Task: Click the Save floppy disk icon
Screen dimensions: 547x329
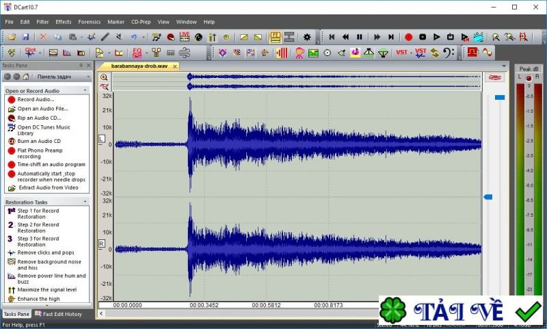Action: click(x=25, y=37)
